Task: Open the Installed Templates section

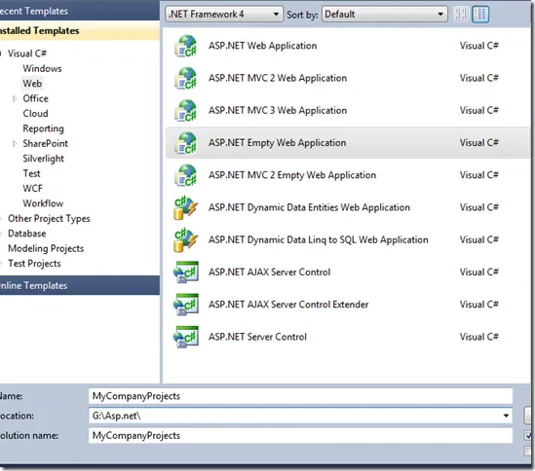Action: [x=79, y=31]
